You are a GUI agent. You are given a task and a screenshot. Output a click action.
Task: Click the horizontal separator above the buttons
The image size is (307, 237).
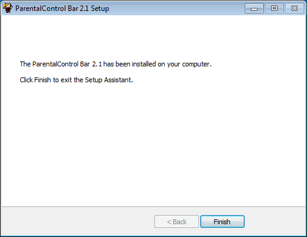pos(153,207)
